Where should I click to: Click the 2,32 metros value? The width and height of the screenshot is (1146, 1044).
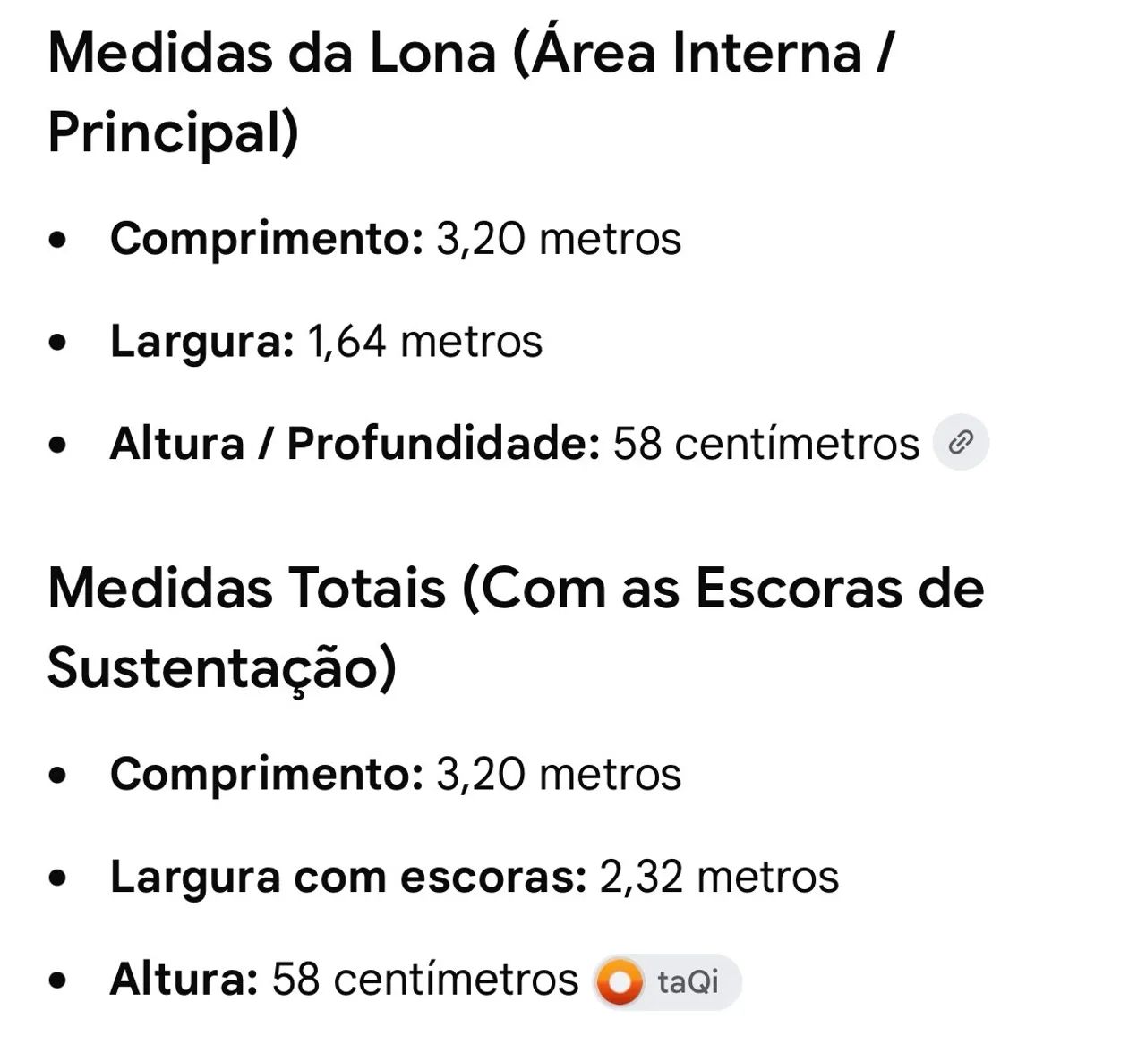tap(720, 876)
